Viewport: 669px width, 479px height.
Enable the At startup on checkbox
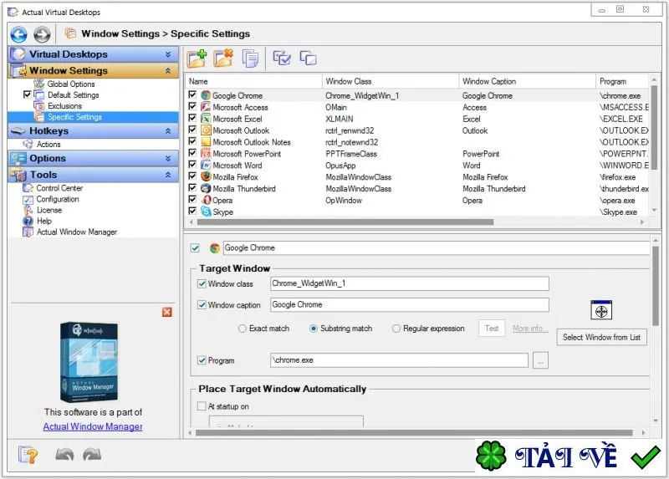point(202,406)
